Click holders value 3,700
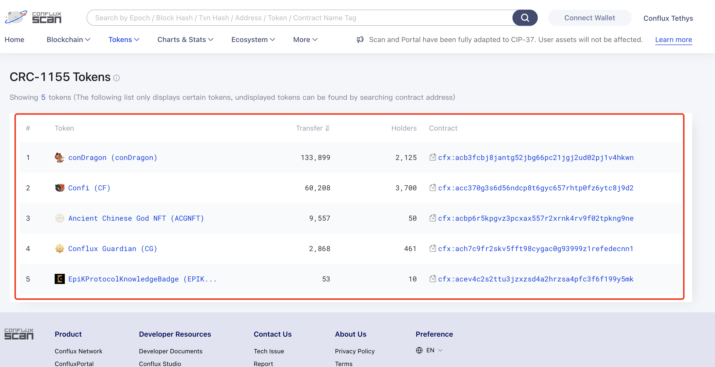This screenshot has width=715, height=367. tap(406, 188)
